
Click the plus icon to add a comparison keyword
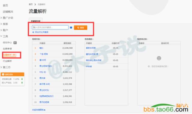pyautogui.click(x=33, y=32)
